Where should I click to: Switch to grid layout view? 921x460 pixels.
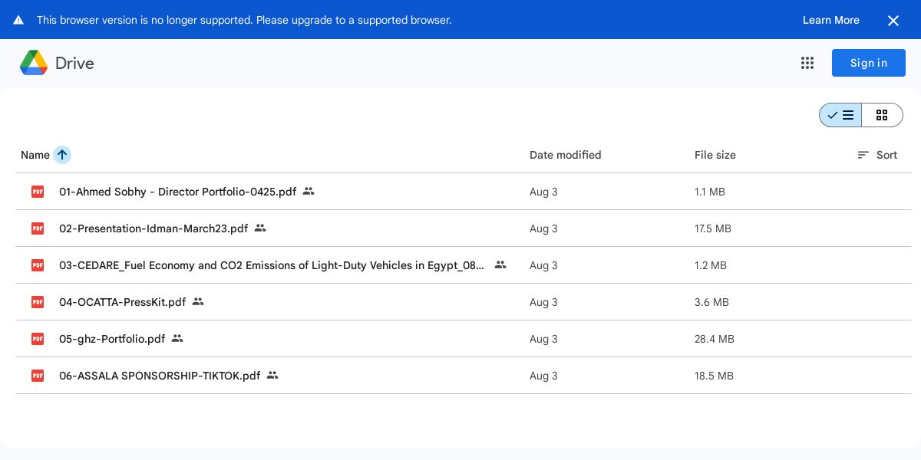tap(882, 115)
